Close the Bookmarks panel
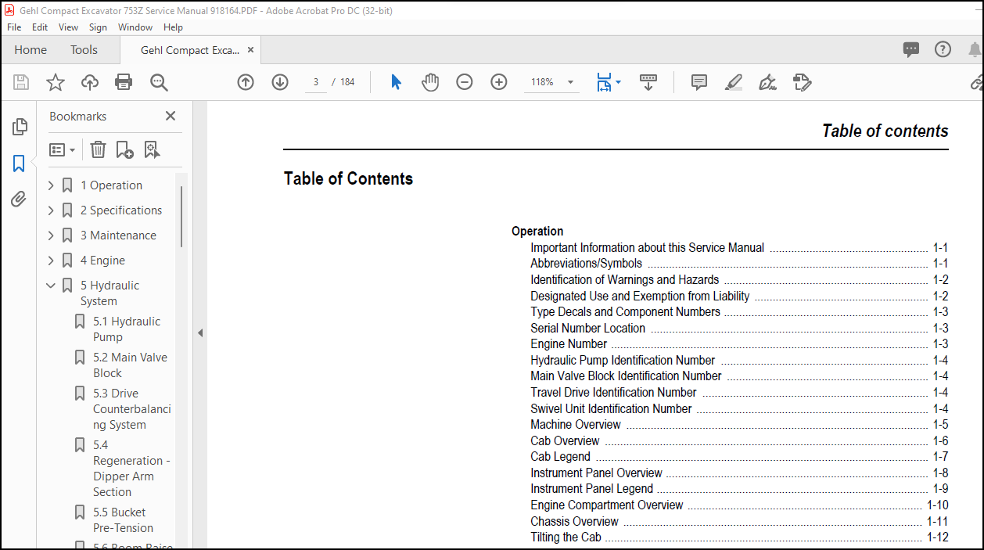Screen dimensions: 984x550 tap(171, 116)
